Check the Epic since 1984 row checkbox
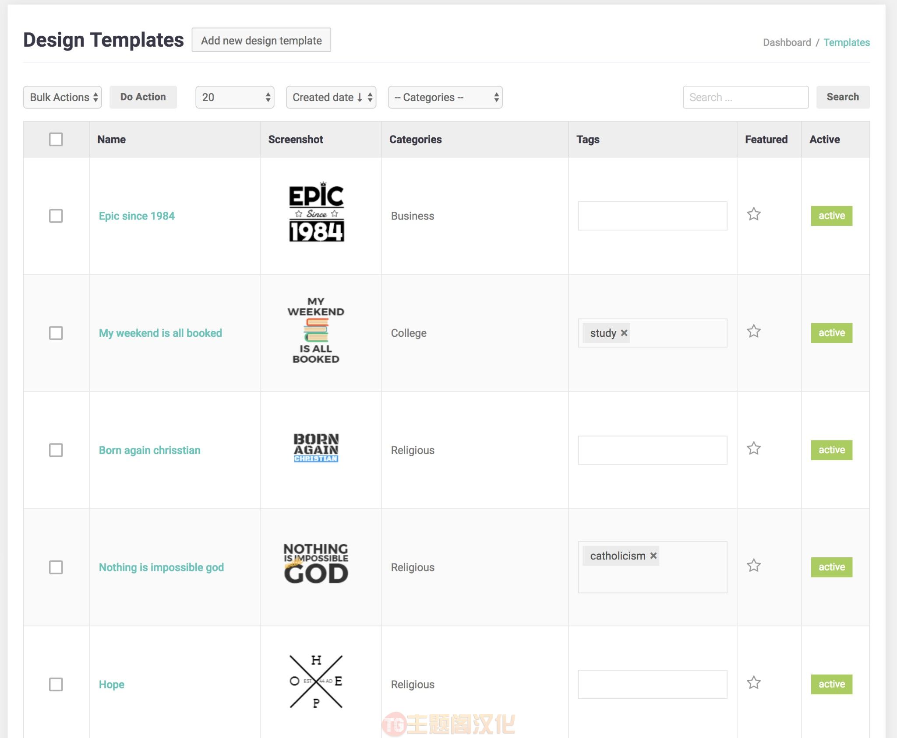Image resolution: width=897 pixels, height=738 pixels. click(x=56, y=216)
